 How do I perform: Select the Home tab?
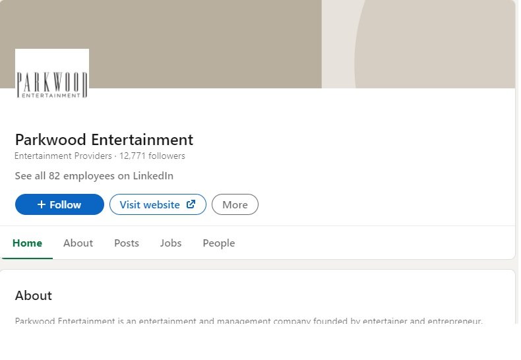27,243
